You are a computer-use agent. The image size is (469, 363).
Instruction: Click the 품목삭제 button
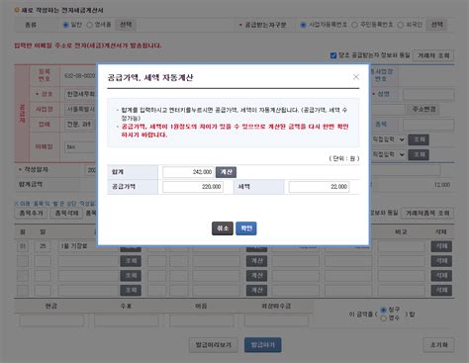[66, 214]
